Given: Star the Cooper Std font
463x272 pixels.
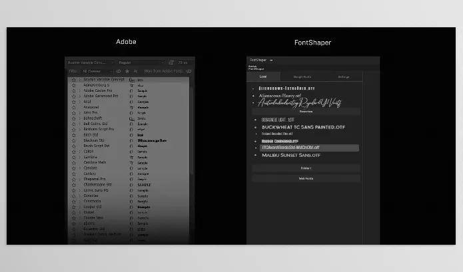Looking at the screenshot, I should point(74,207).
